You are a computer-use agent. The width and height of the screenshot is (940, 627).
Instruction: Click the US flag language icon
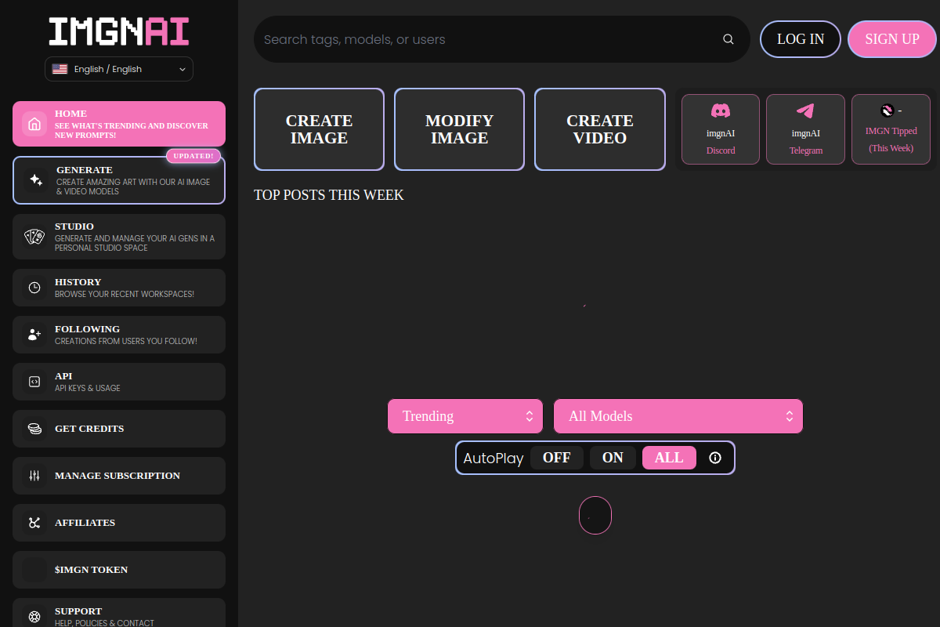point(60,69)
